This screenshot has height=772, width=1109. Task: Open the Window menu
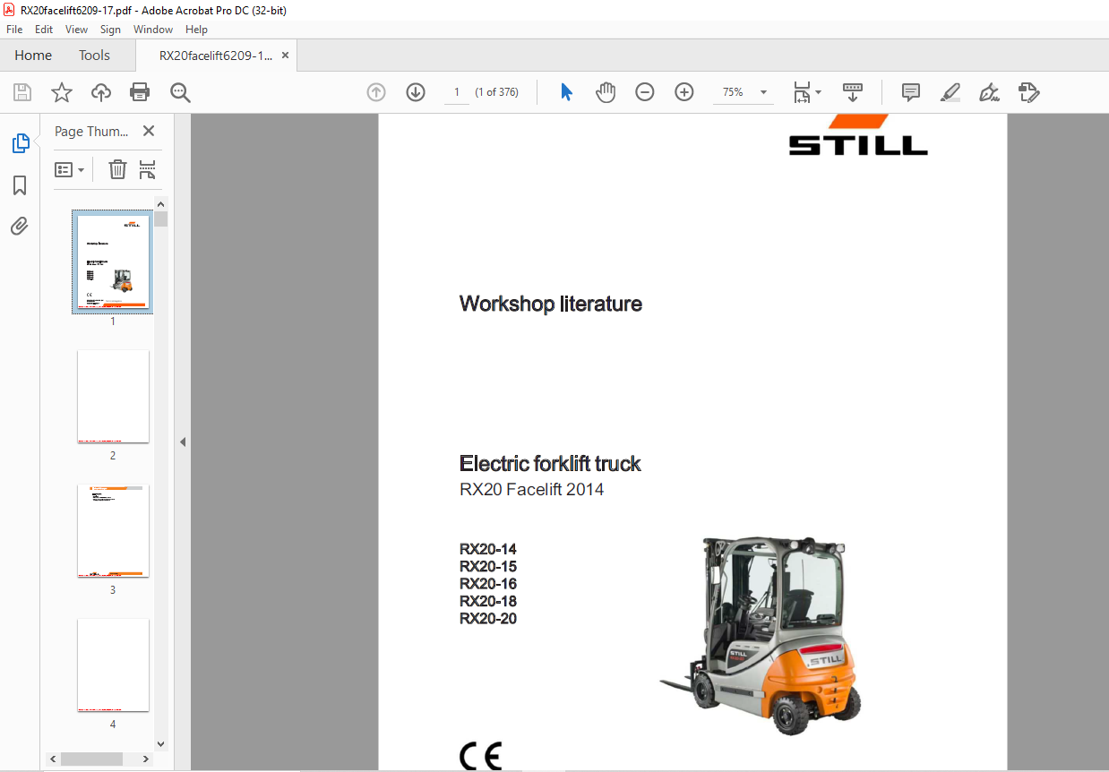coord(153,30)
